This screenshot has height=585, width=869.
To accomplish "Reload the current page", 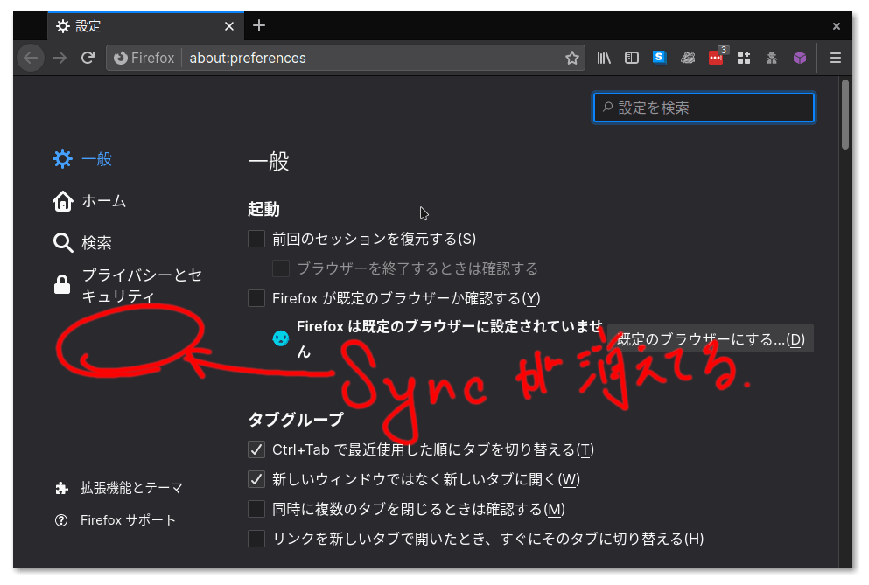I will coord(88,58).
